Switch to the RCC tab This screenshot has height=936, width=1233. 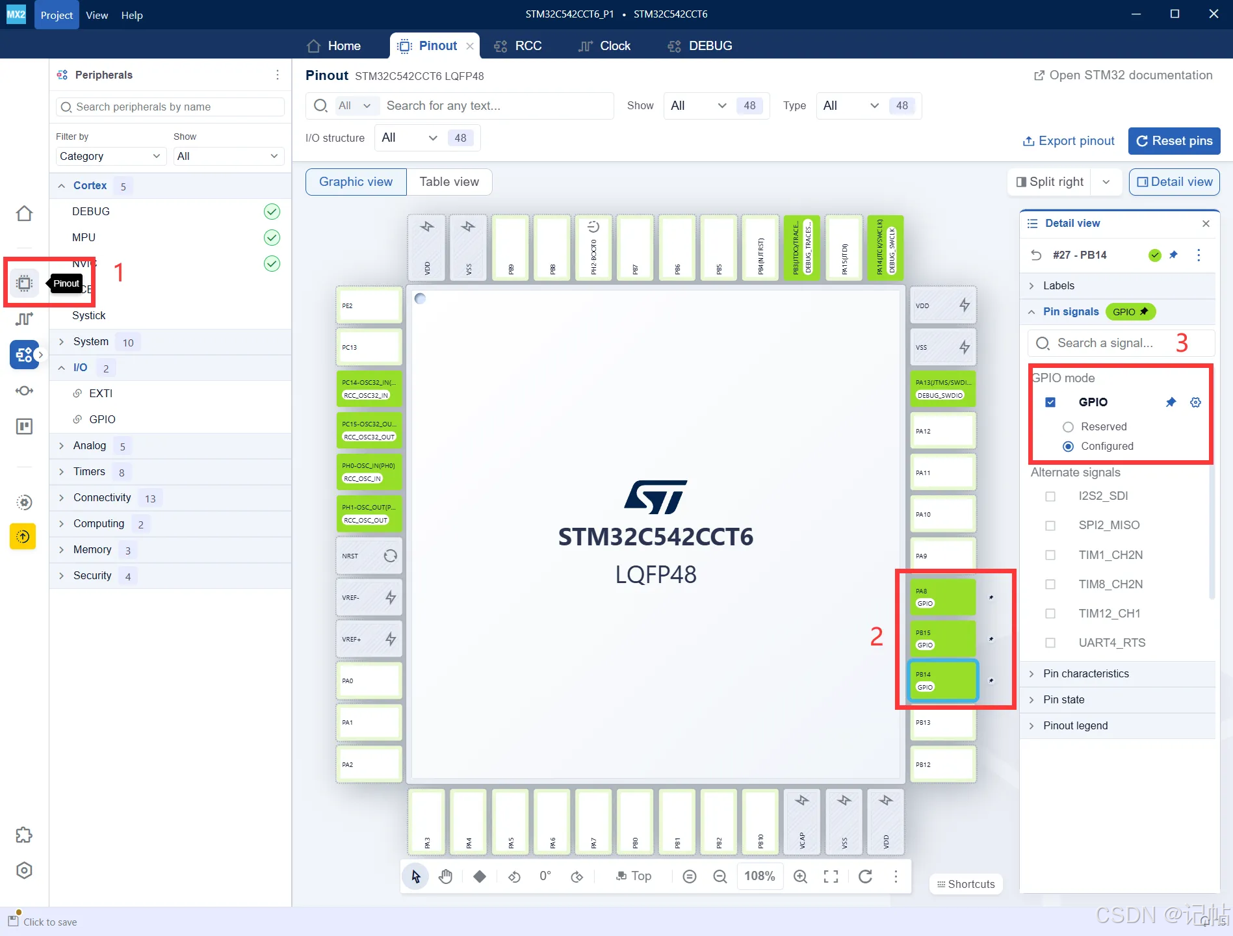(518, 45)
